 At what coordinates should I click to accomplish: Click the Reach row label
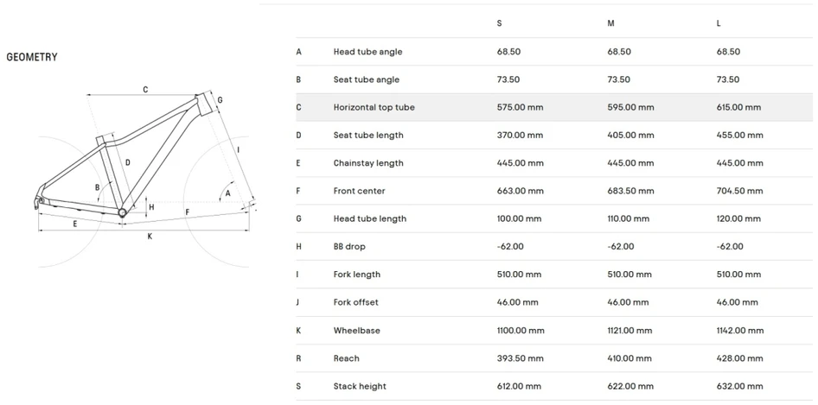[347, 358]
